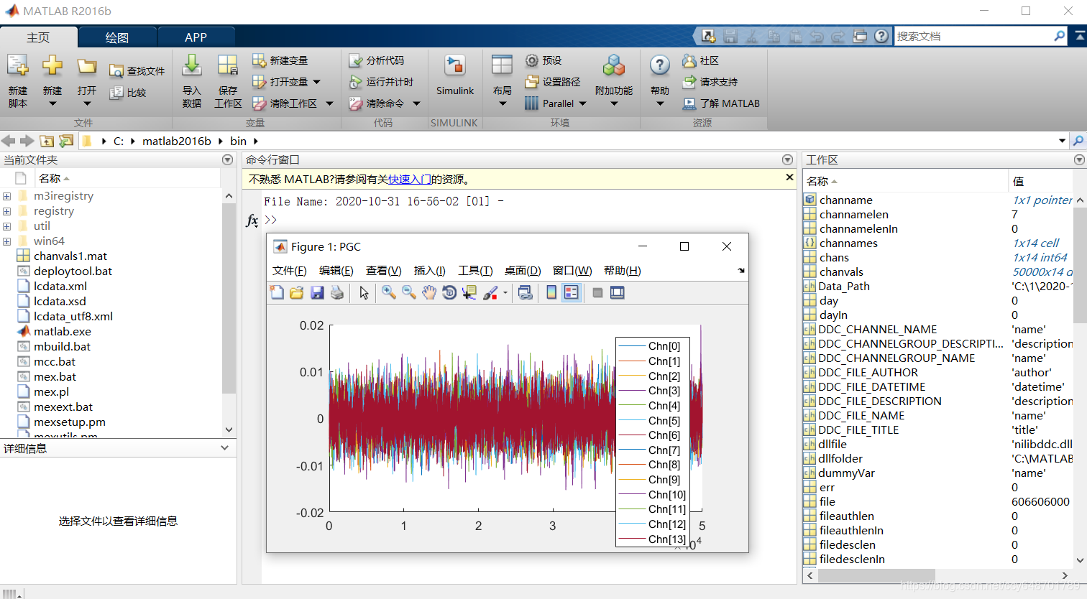The width and height of the screenshot is (1087, 599).
Task: Open the 编辑(E) menu in Figure window
Action: click(336, 271)
